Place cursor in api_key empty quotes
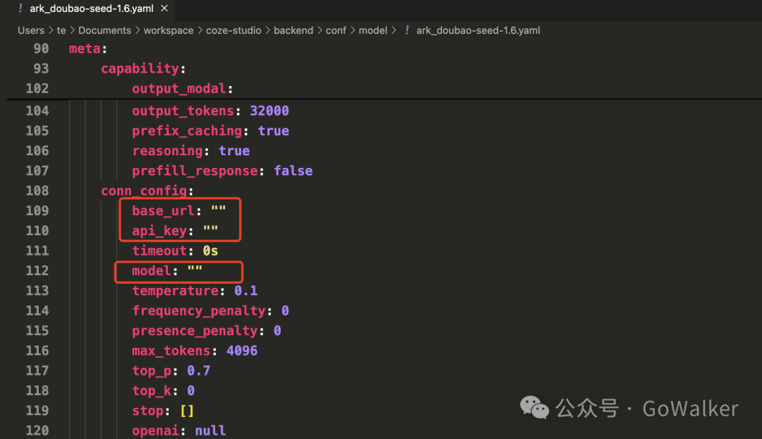This screenshot has width=762, height=439. point(211,230)
